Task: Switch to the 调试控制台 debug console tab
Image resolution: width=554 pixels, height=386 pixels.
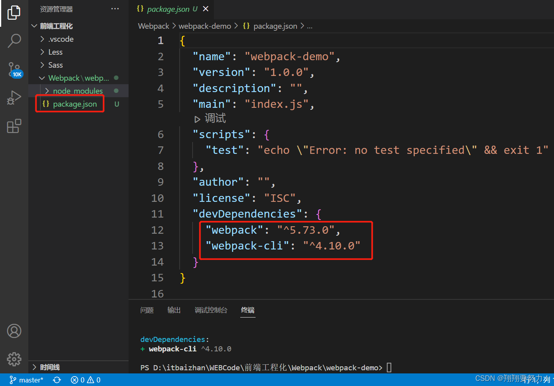Action: click(x=211, y=310)
